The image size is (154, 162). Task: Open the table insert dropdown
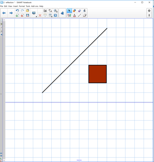50,15
